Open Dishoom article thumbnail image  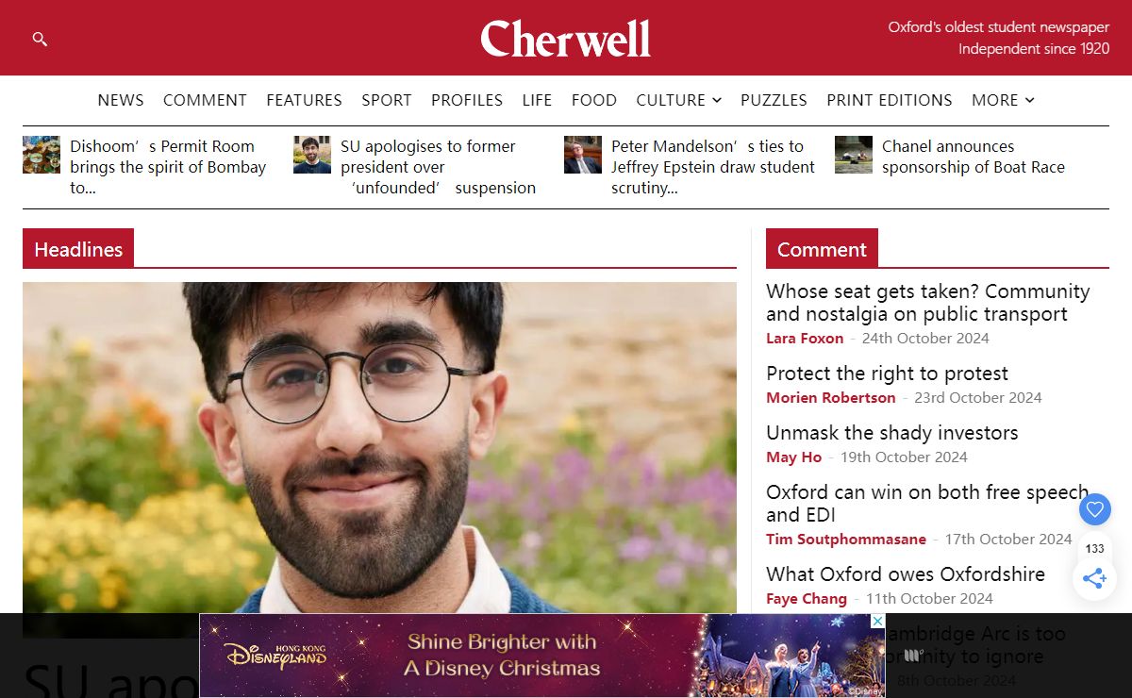pos(42,155)
